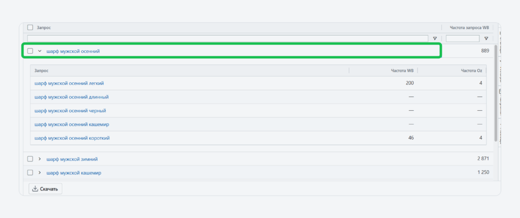Open the шарф мужской осенний черный link
520x218 pixels.
(x=70, y=110)
